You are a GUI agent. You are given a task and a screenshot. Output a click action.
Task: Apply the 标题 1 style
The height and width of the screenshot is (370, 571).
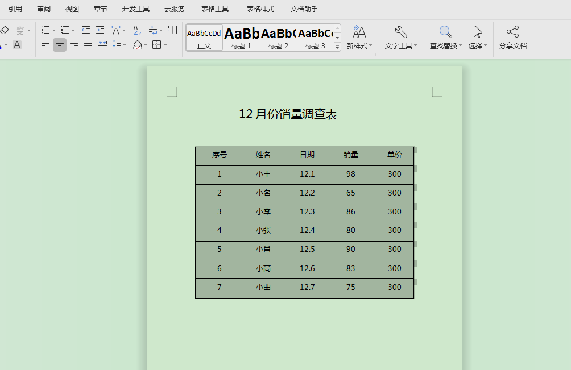click(x=241, y=37)
